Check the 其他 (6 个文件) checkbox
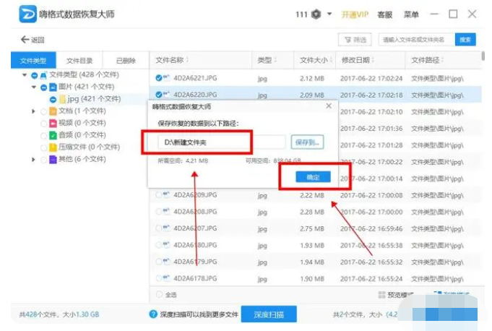The height and width of the screenshot is (331, 492). coord(44,160)
